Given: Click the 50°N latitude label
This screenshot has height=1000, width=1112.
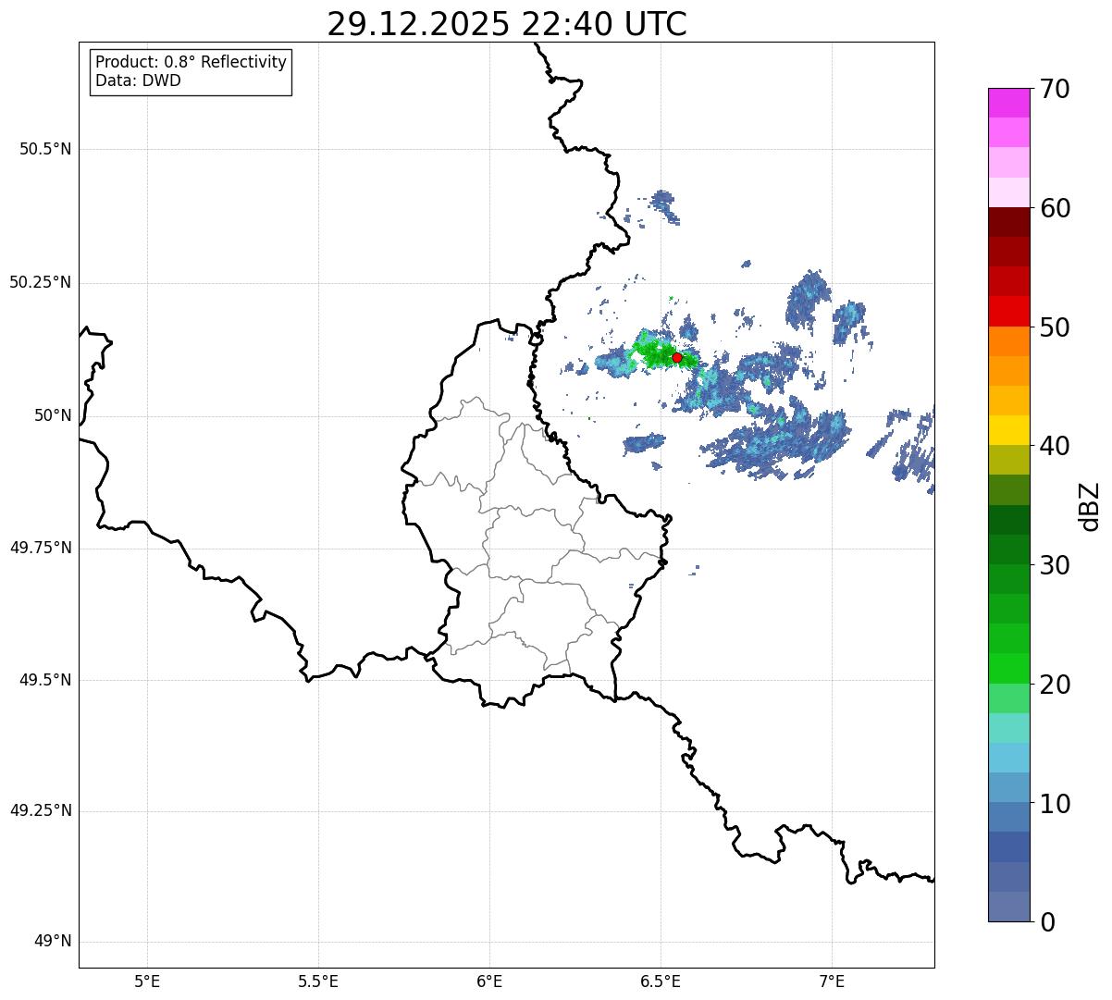Looking at the screenshot, I should pyautogui.click(x=53, y=415).
